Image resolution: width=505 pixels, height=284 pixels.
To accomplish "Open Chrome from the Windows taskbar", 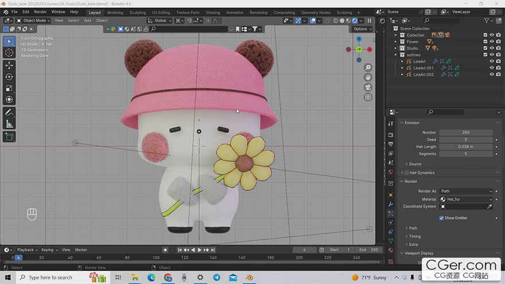I will (168, 277).
